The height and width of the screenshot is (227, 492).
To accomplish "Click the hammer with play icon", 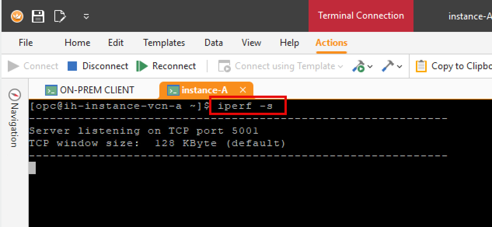I will pyautogui.click(x=358, y=66).
